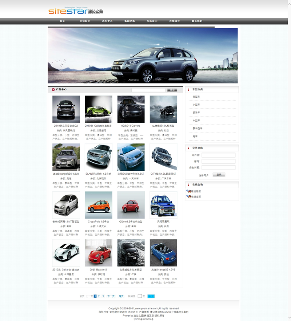Click the product search text field

(148, 90)
